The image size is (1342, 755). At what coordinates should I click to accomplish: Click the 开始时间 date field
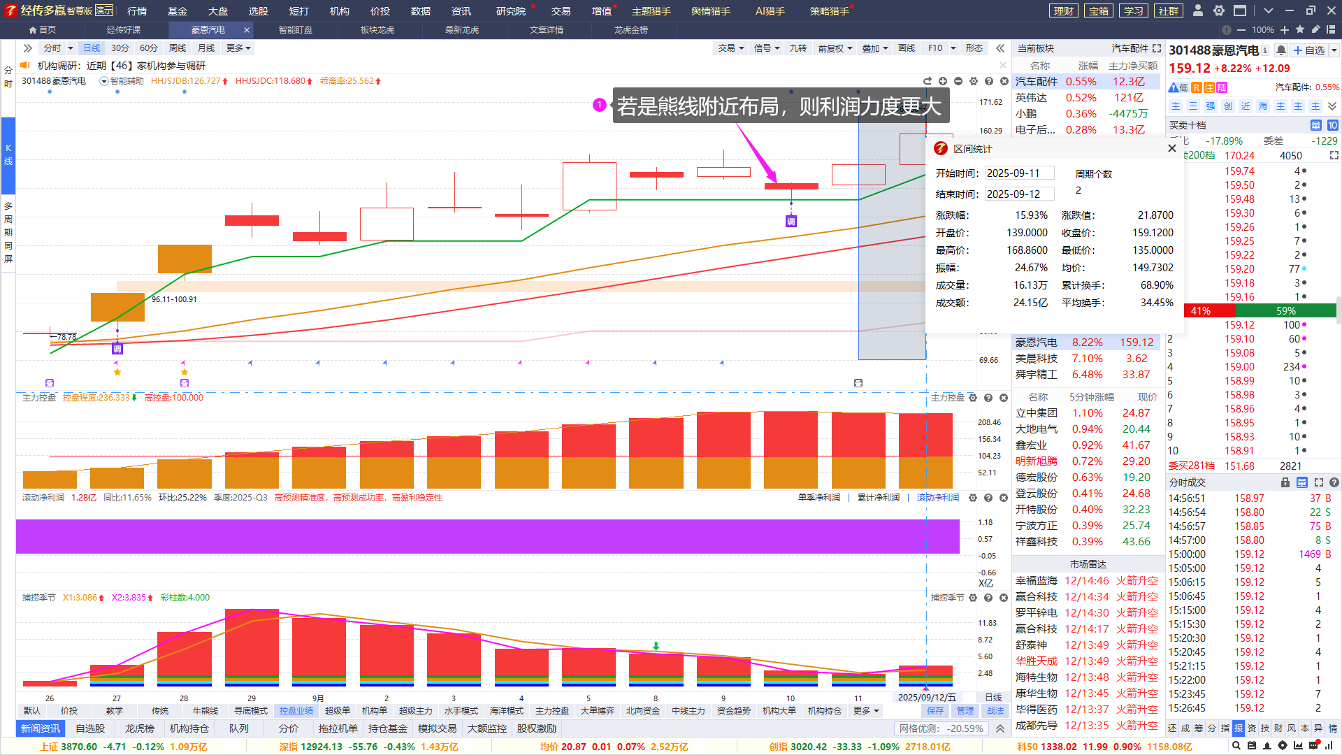[x=1018, y=173]
